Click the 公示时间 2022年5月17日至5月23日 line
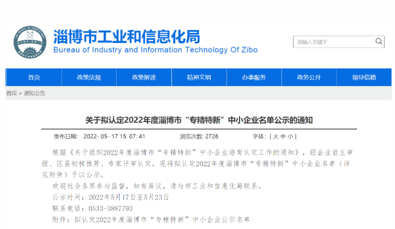The image size is (395, 229). click(x=111, y=197)
